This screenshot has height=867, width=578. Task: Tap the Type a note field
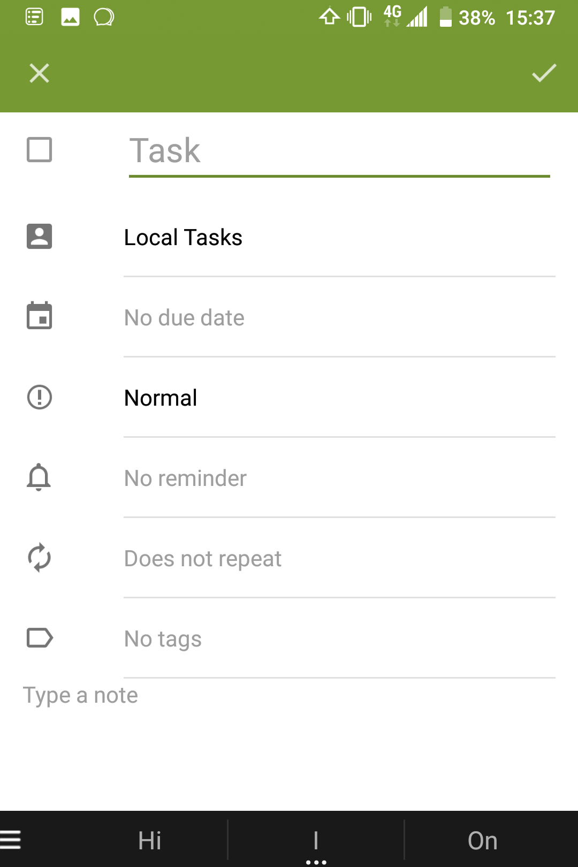[289, 696]
